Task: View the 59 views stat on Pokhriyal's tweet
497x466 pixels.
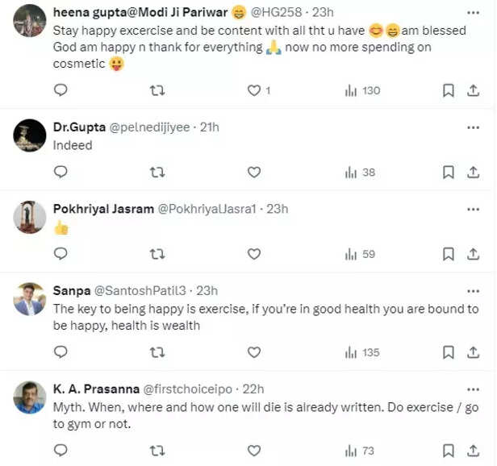Action: (x=360, y=254)
